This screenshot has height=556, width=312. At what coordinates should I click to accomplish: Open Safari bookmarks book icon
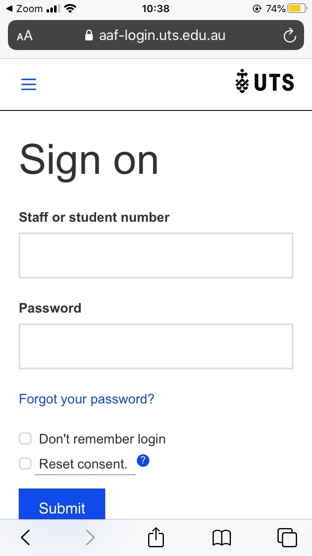coord(222,537)
